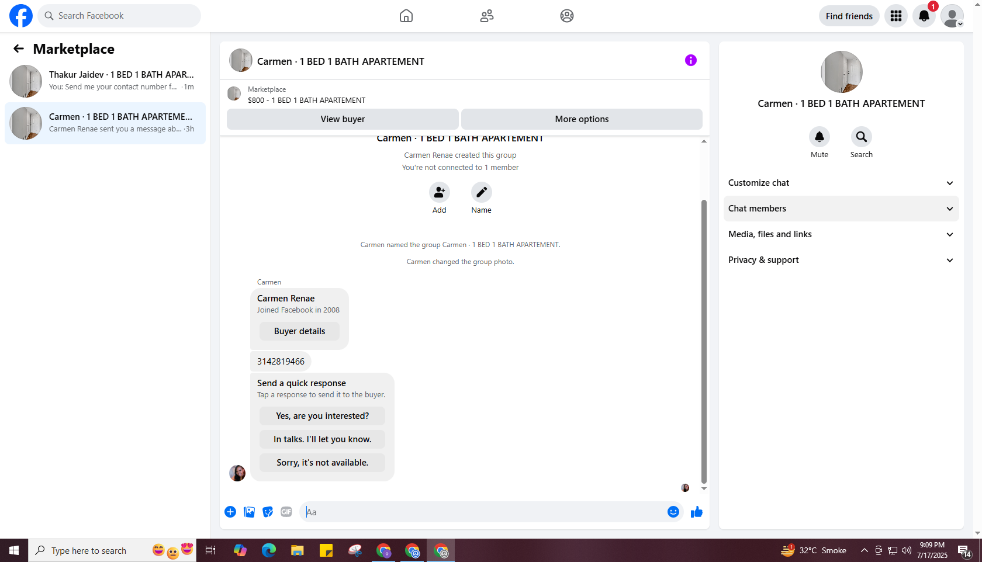Open the Facebook menu grid icon
This screenshot has width=982, height=562.
click(x=896, y=16)
